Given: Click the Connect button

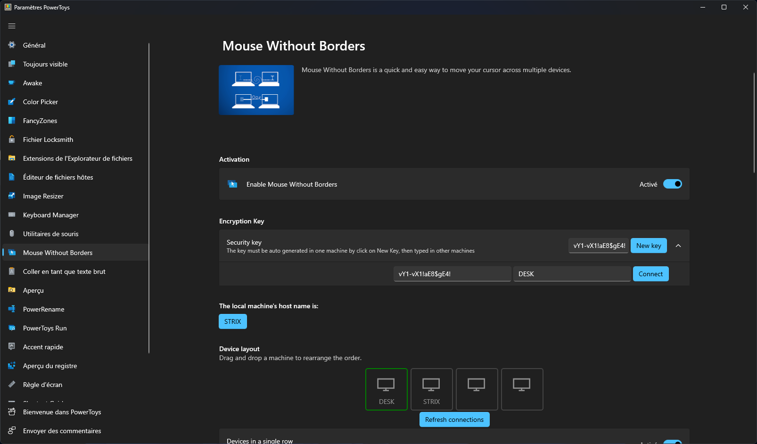Looking at the screenshot, I should pos(650,274).
